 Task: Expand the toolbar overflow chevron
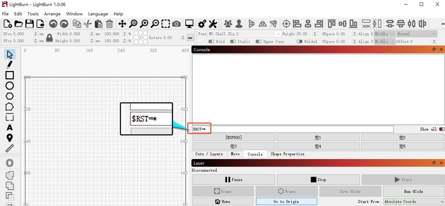click(443, 24)
